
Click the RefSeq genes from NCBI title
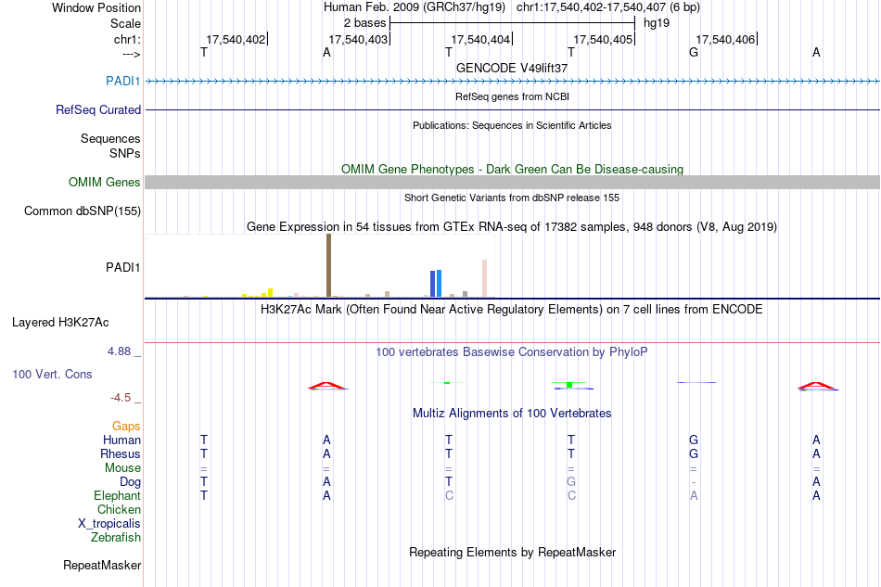(512, 96)
